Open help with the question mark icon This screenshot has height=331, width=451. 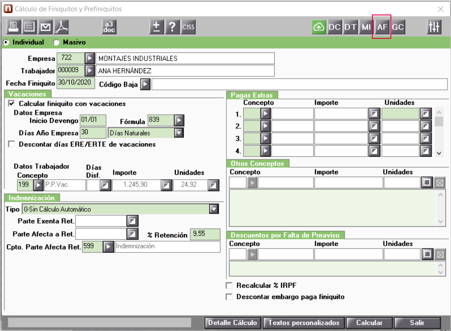(x=172, y=27)
